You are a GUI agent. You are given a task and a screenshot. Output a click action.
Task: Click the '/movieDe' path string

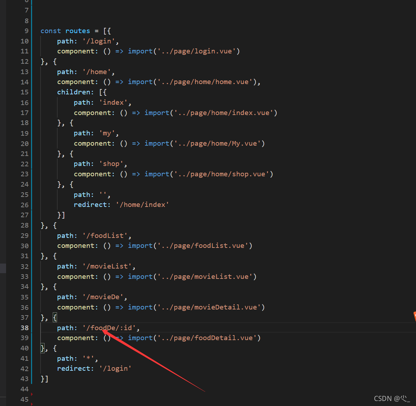[103, 297]
